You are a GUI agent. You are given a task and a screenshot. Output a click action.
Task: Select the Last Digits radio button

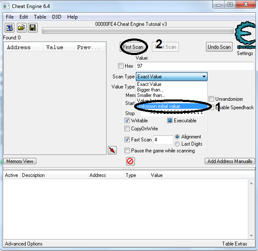tap(177, 144)
